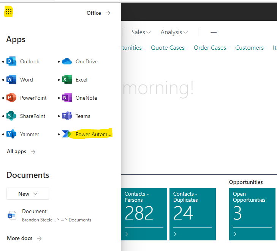Viewport: 277px width, 251px height.
Task: Click the arrow beside All apps
Action: [x=33, y=152]
